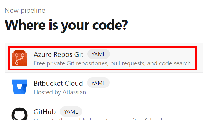Click the 'Free private Git repositories' description
Viewport: 203px width, 120px height.
pyautogui.click(x=112, y=63)
